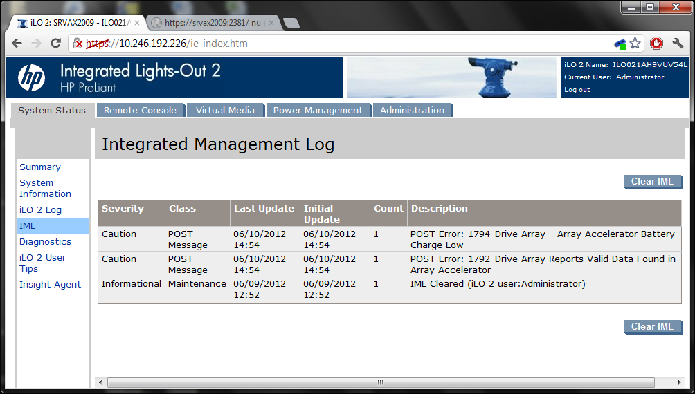Open System Information in the sidebar
The image size is (695, 394).
point(45,188)
